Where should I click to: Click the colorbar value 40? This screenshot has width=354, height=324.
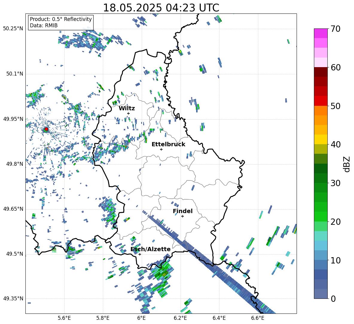[x=335, y=144]
